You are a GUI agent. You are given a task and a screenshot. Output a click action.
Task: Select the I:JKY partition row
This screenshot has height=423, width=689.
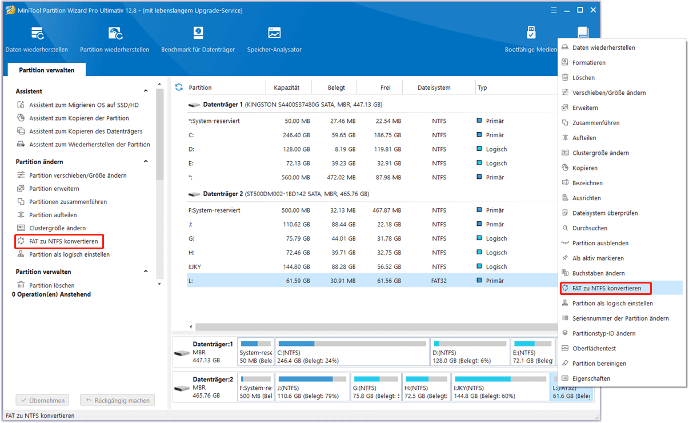point(372,266)
